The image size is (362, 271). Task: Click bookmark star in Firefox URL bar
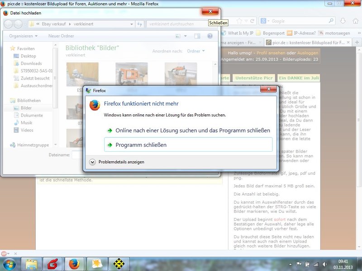(239, 21)
